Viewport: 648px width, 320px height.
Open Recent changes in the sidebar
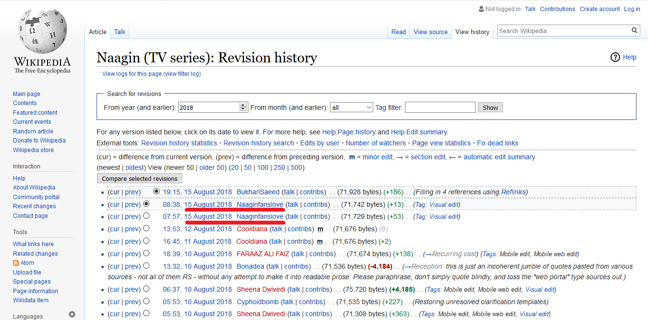pyautogui.click(x=35, y=206)
